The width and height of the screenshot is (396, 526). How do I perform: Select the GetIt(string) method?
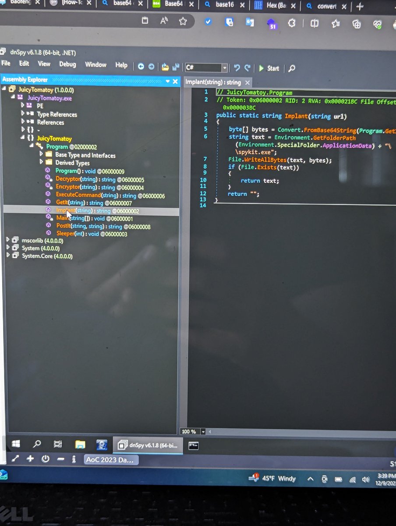[x=94, y=203]
